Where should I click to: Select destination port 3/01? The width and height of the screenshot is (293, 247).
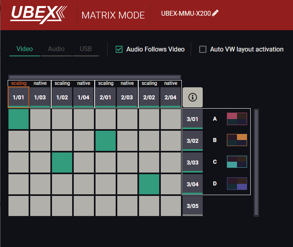(193, 119)
